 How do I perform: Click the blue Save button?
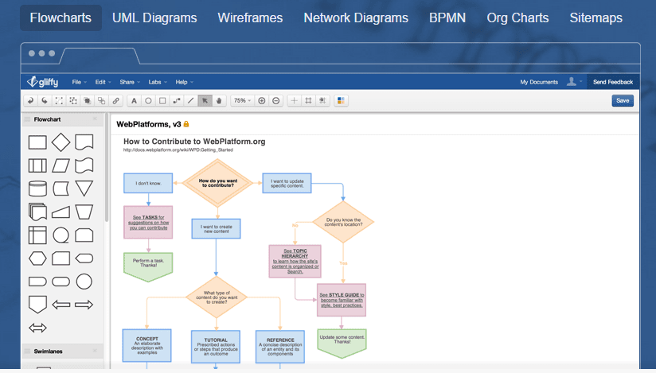(x=623, y=101)
